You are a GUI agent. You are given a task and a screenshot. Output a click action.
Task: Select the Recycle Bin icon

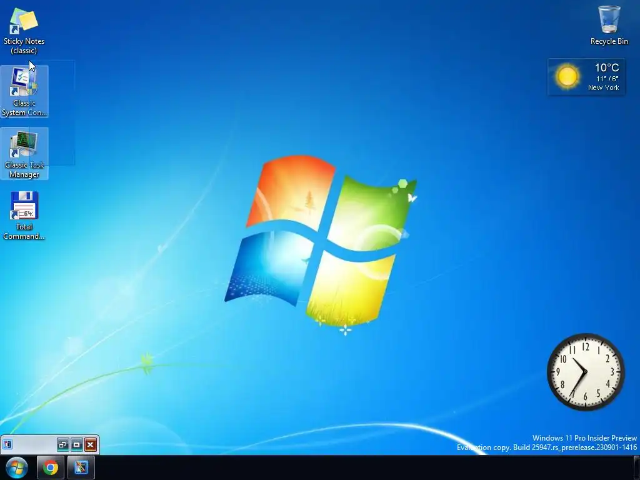pyautogui.click(x=609, y=24)
